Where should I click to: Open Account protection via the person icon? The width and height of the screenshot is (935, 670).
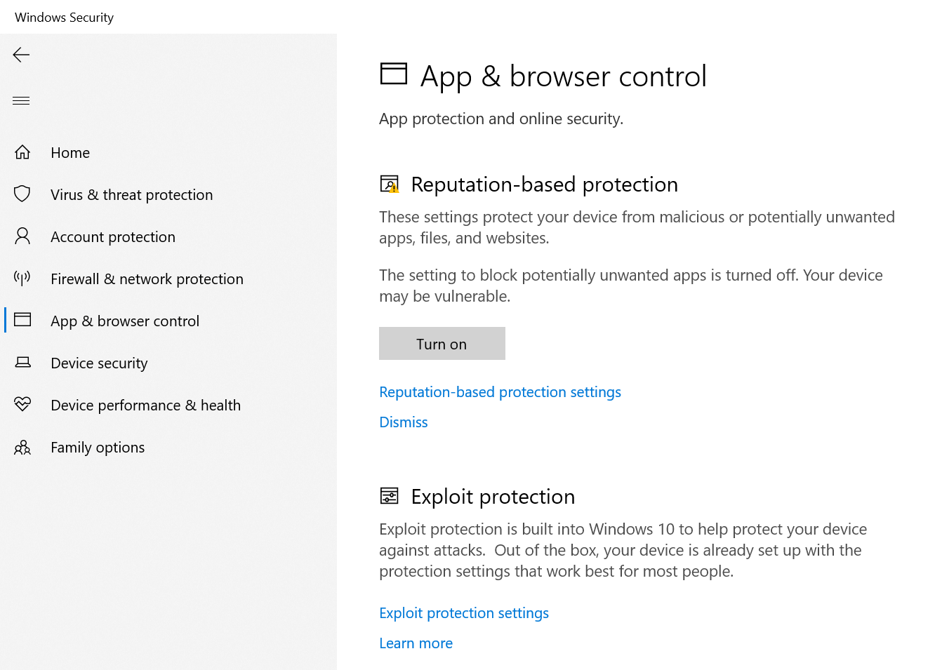pyautogui.click(x=22, y=236)
